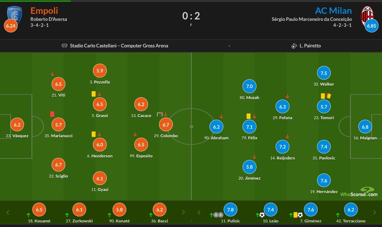This screenshot has width=382, height=227.
Task: Select Colombo's 6.7 rating circle
Action: [166, 125]
